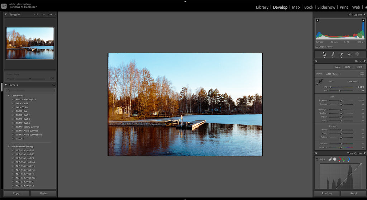Click the Reset button
The image size is (367, 200).
(x=353, y=193)
